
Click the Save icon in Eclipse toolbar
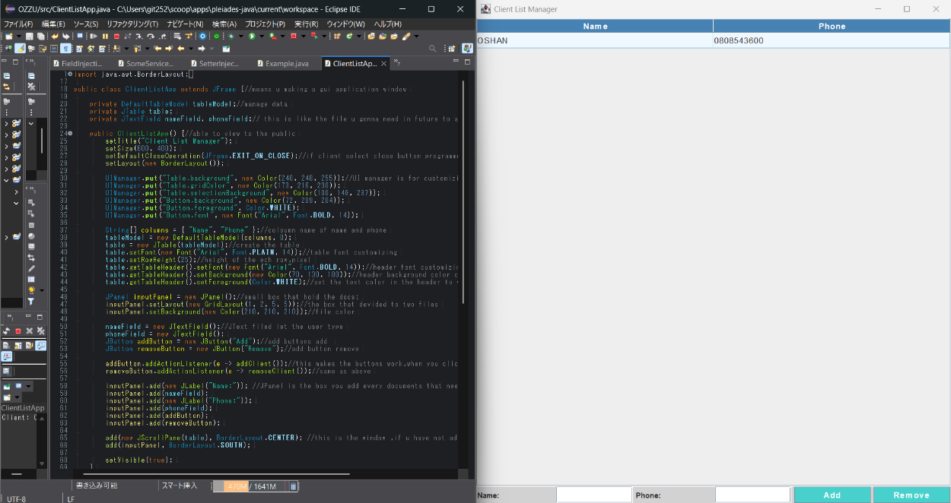click(x=29, y=36)
